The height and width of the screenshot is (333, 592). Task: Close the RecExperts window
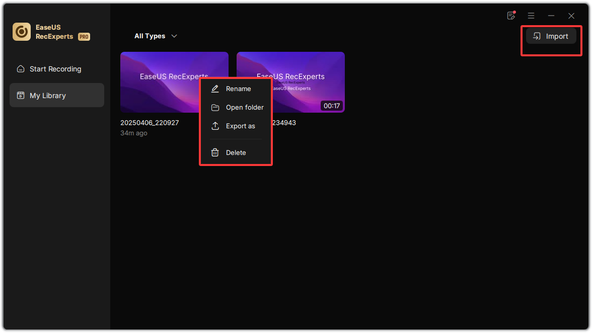pos(571,16)
